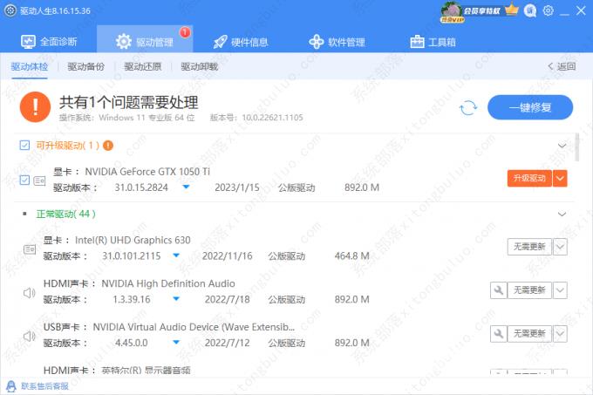Open the 工具箱 tab

[x=433, y=42]
